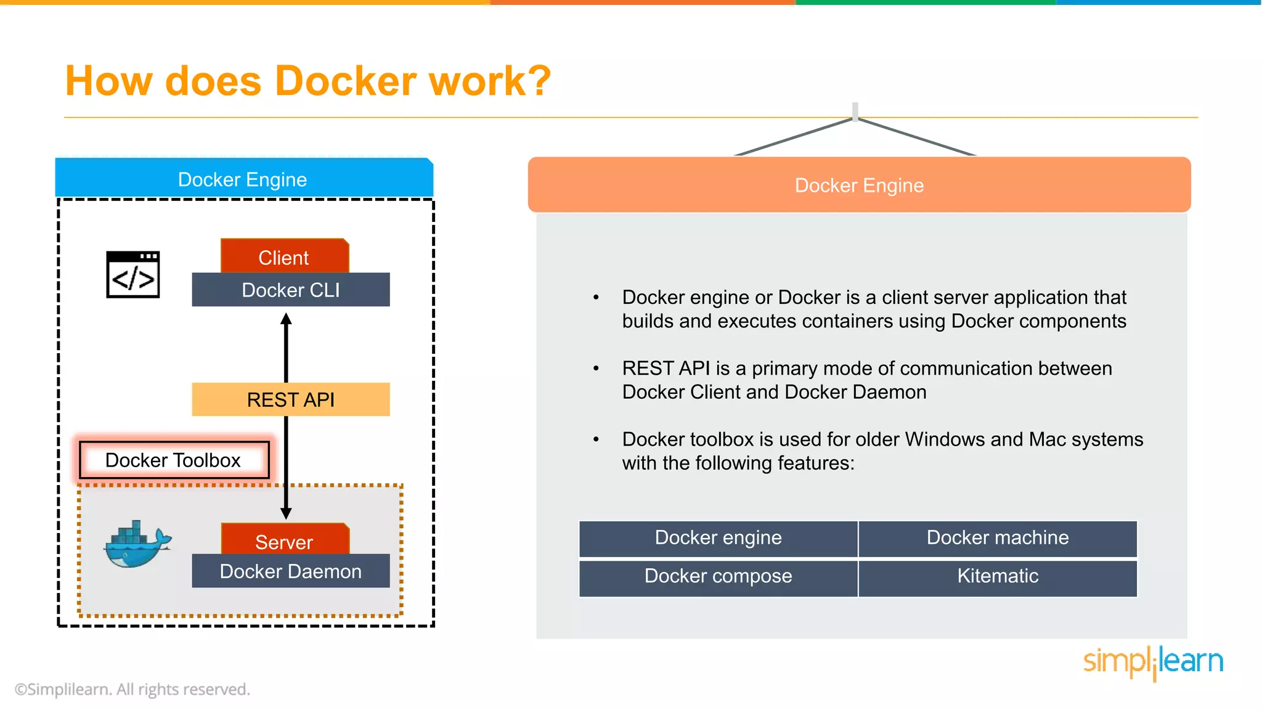The height and width of the screenshot is (710, 1262).
Task: Click the Docker whale logo
Action: (138, 544)
